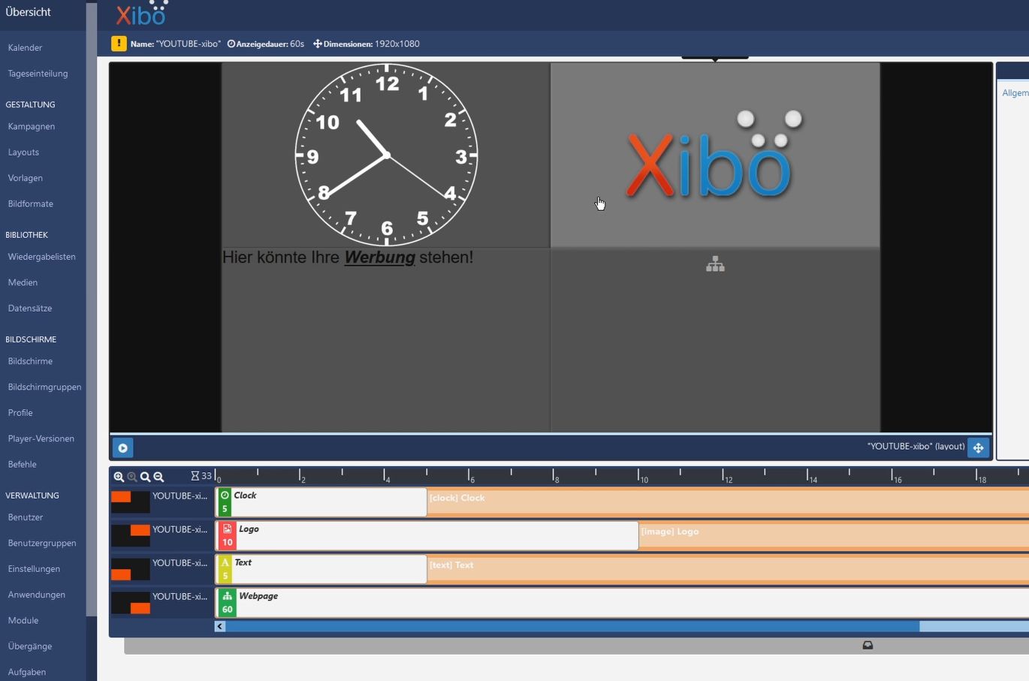Image resolution: width=1029 pixels, height=681 pixels.
Task: Zoom out the timeline with minus magnifier
Action: [158, 477]
